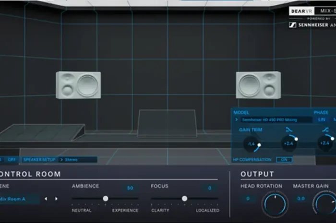Click the NEUTRAL label under Ambience
The height and width of the screenshot is (223, 336).
[82, 211]
